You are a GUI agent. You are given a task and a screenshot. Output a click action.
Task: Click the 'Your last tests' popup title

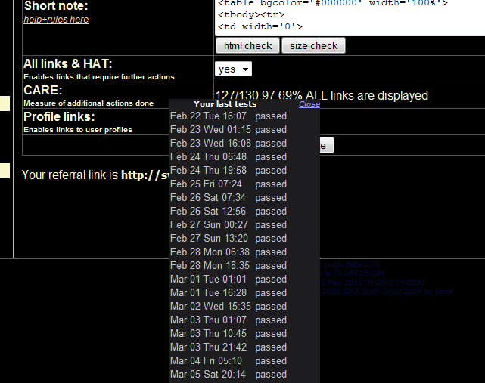(x=225, y=104)
